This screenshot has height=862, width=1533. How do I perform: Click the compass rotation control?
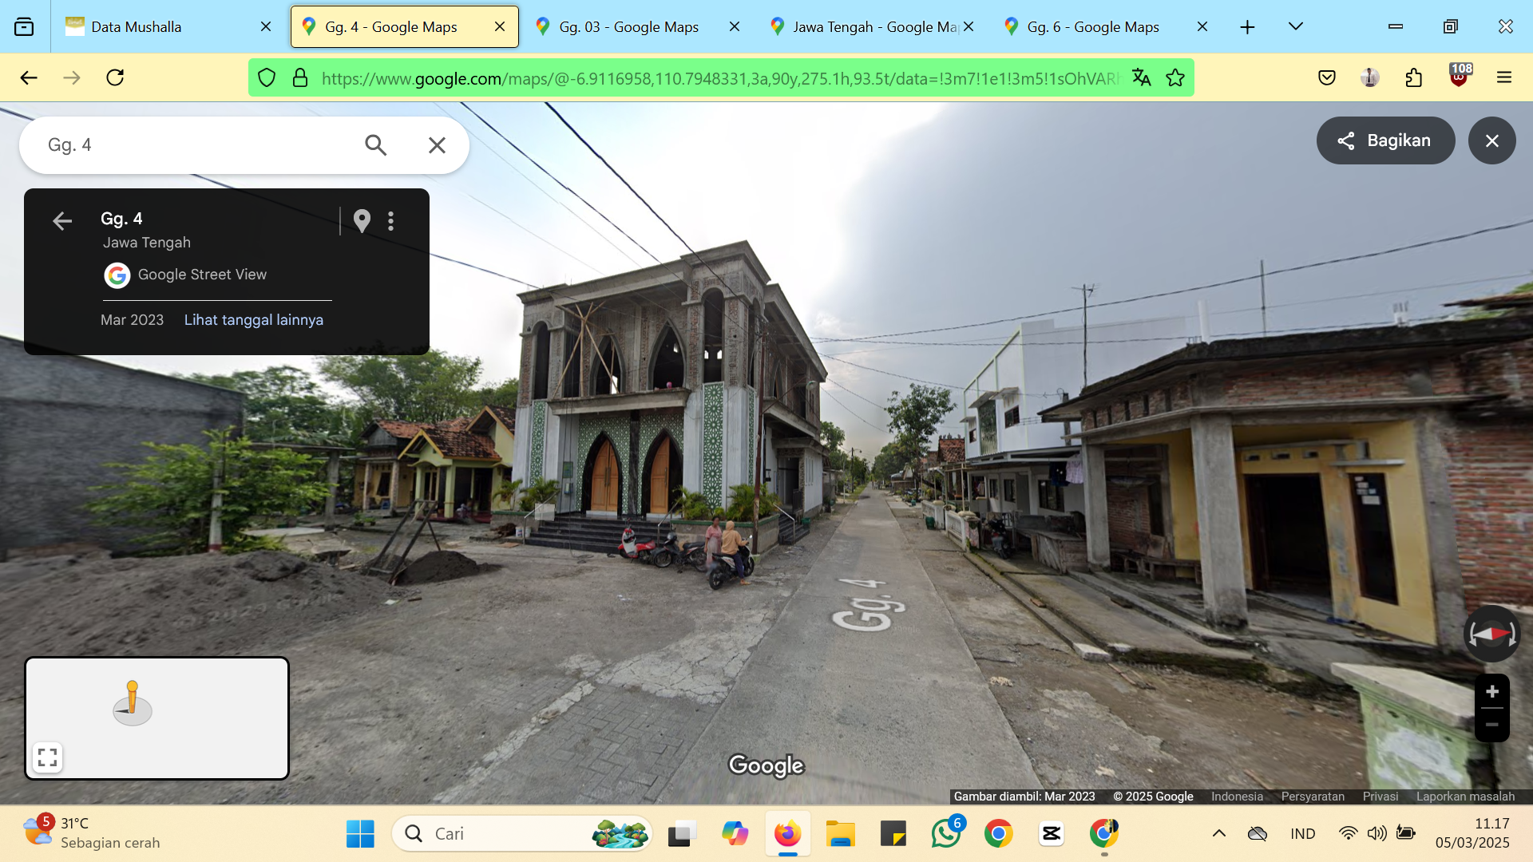click(1491, 634)
